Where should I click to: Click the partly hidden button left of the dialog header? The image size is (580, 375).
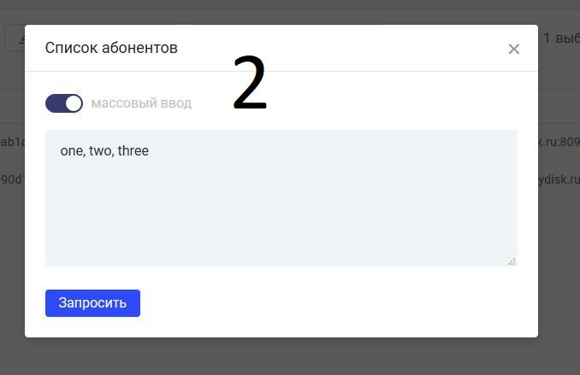pos(15,38)
